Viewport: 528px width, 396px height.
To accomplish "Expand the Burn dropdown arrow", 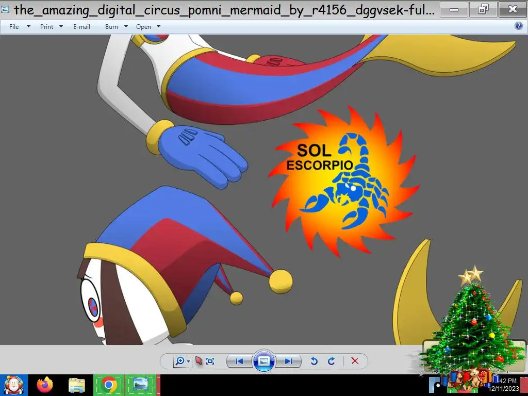I will [x=126, y=26].
